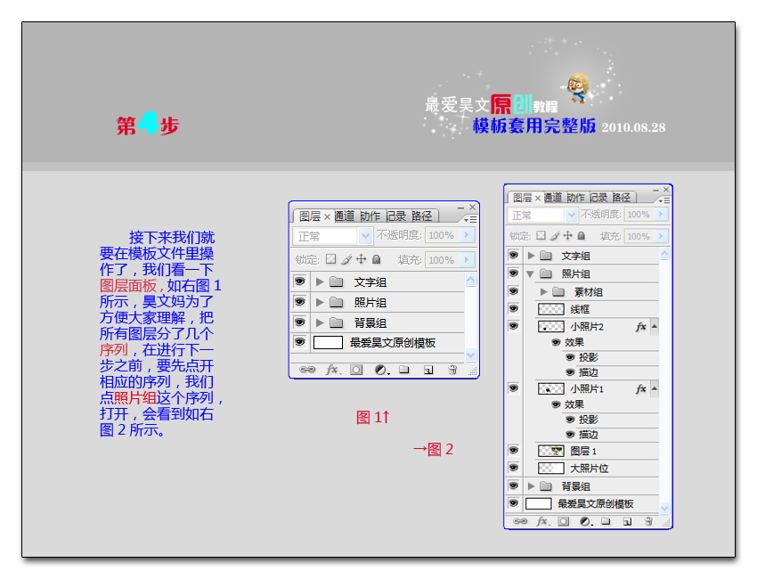
Task: Click the trash delete icon in Figure 1 panel
Action: pos(452,370)
